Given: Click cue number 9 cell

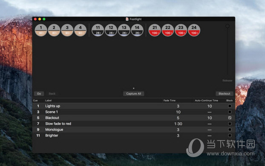Looking at the screenshot, I should 38,129.
